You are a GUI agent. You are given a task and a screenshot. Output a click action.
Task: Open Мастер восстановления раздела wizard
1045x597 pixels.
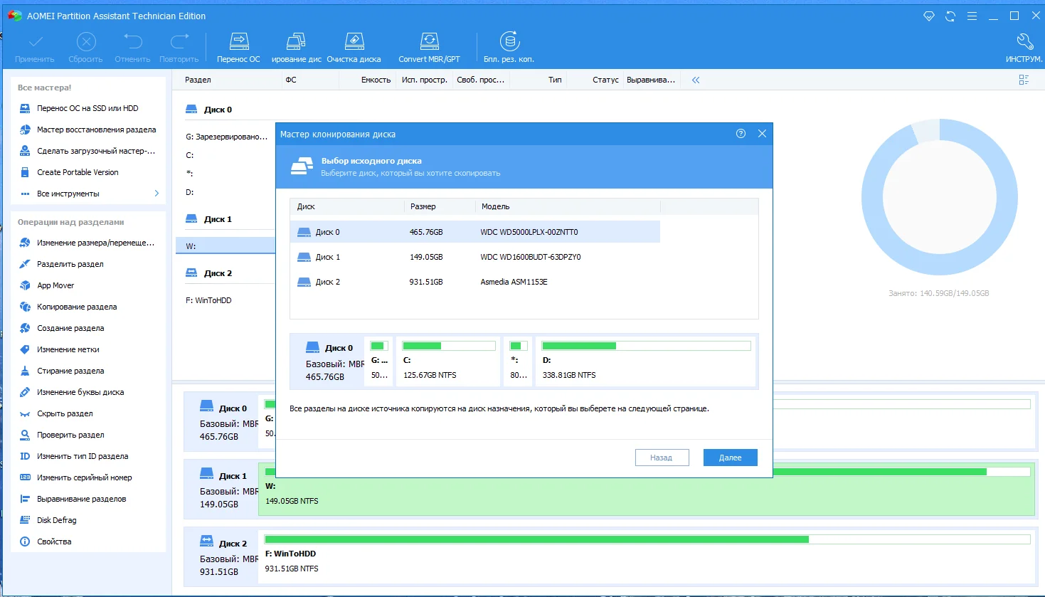click(x=96, y=130)
